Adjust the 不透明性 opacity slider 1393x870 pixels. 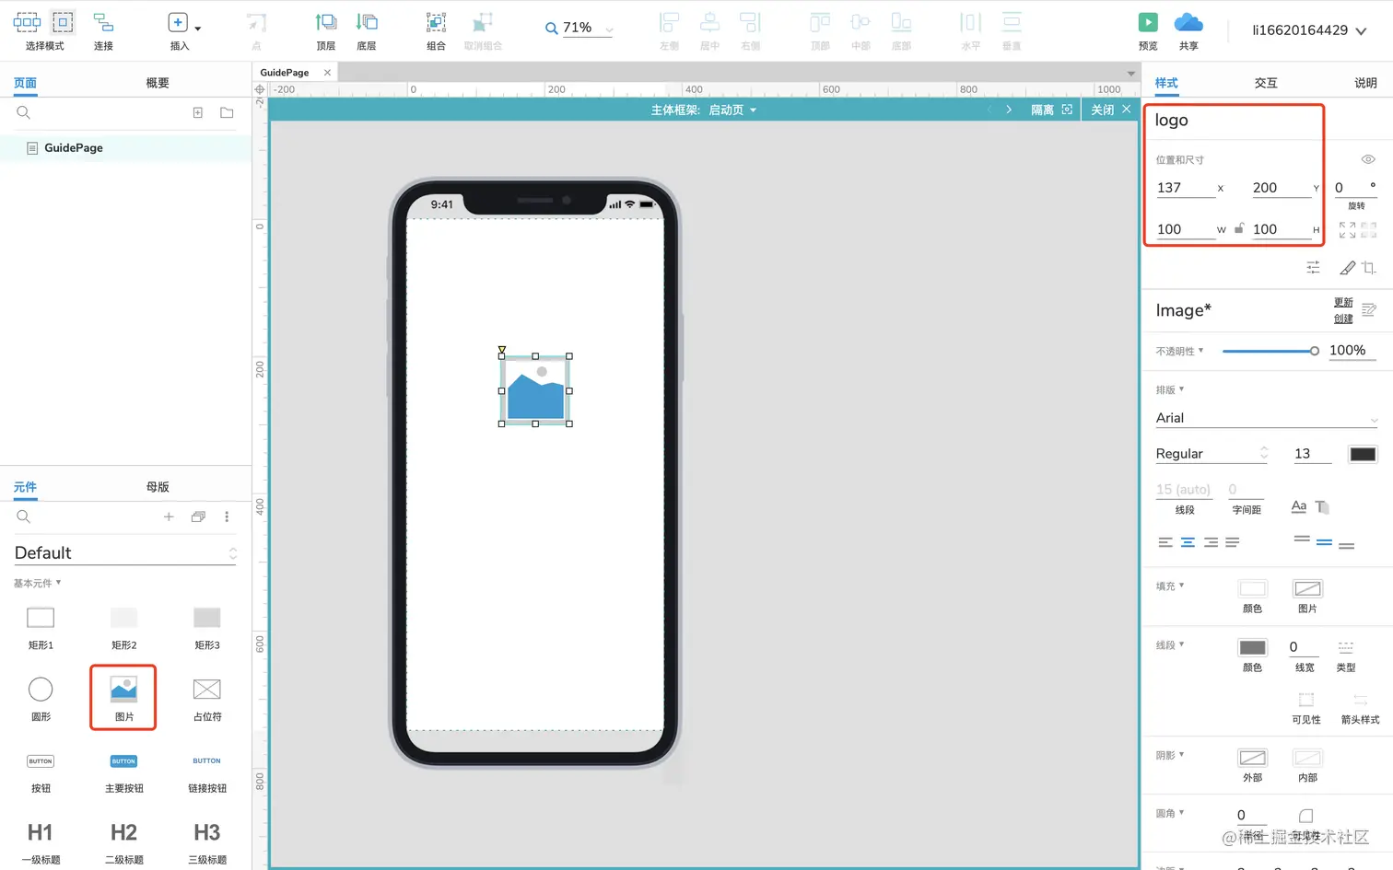pyautogui.click(x=1270, y=351)
